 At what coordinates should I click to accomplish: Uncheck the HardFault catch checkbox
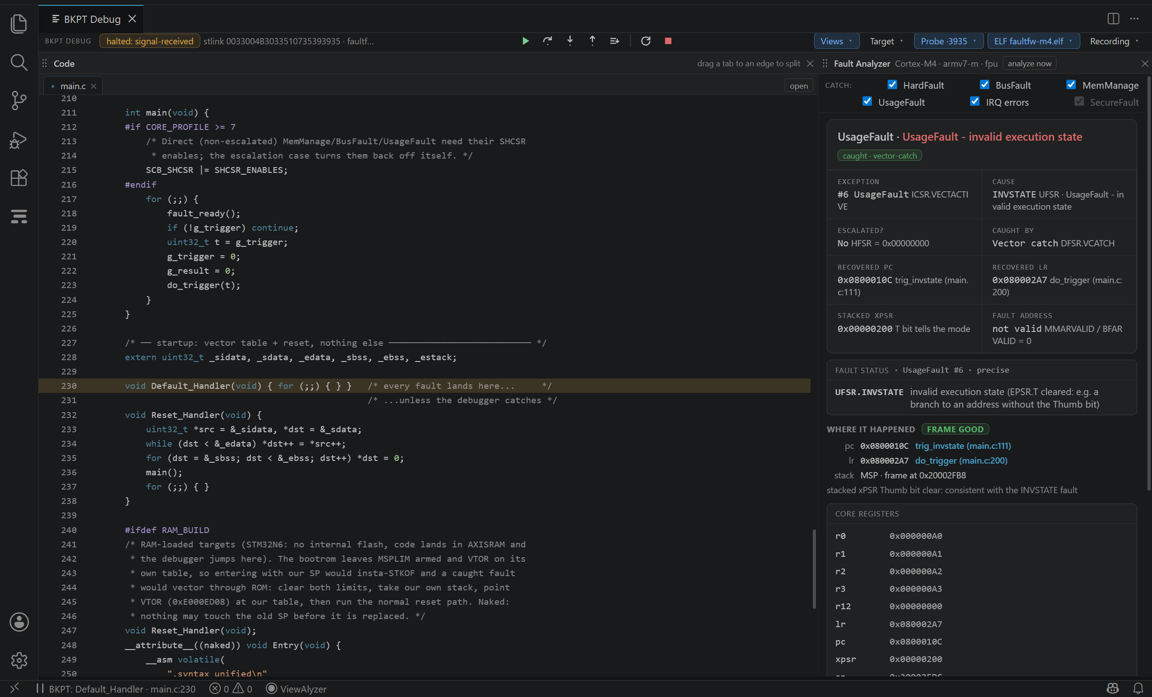click(x=892, y=85)
